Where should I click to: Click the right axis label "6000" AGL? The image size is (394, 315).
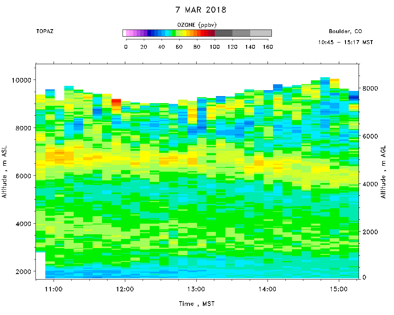(370, 136)
